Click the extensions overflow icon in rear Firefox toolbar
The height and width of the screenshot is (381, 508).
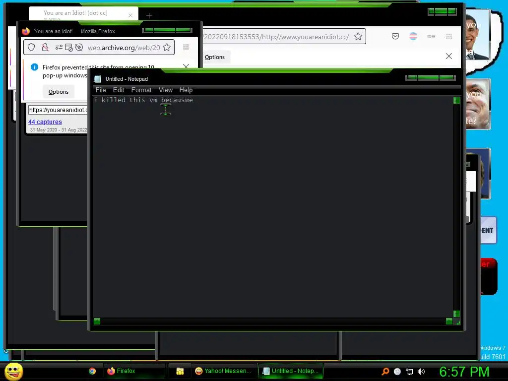pyautogui.click(x=431, y=36)
